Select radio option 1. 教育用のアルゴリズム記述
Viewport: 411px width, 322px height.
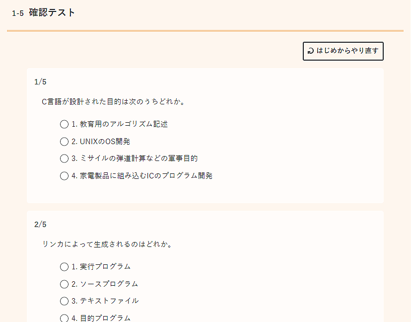[x=64, y=124]
